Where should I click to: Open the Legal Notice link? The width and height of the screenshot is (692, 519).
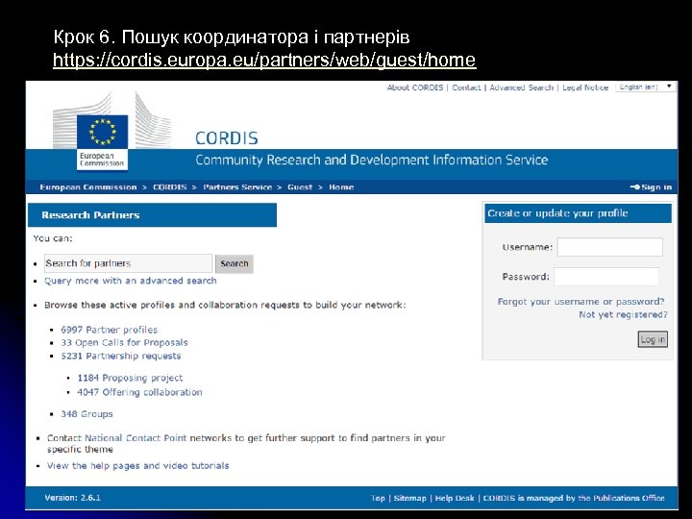pos(585,87)
